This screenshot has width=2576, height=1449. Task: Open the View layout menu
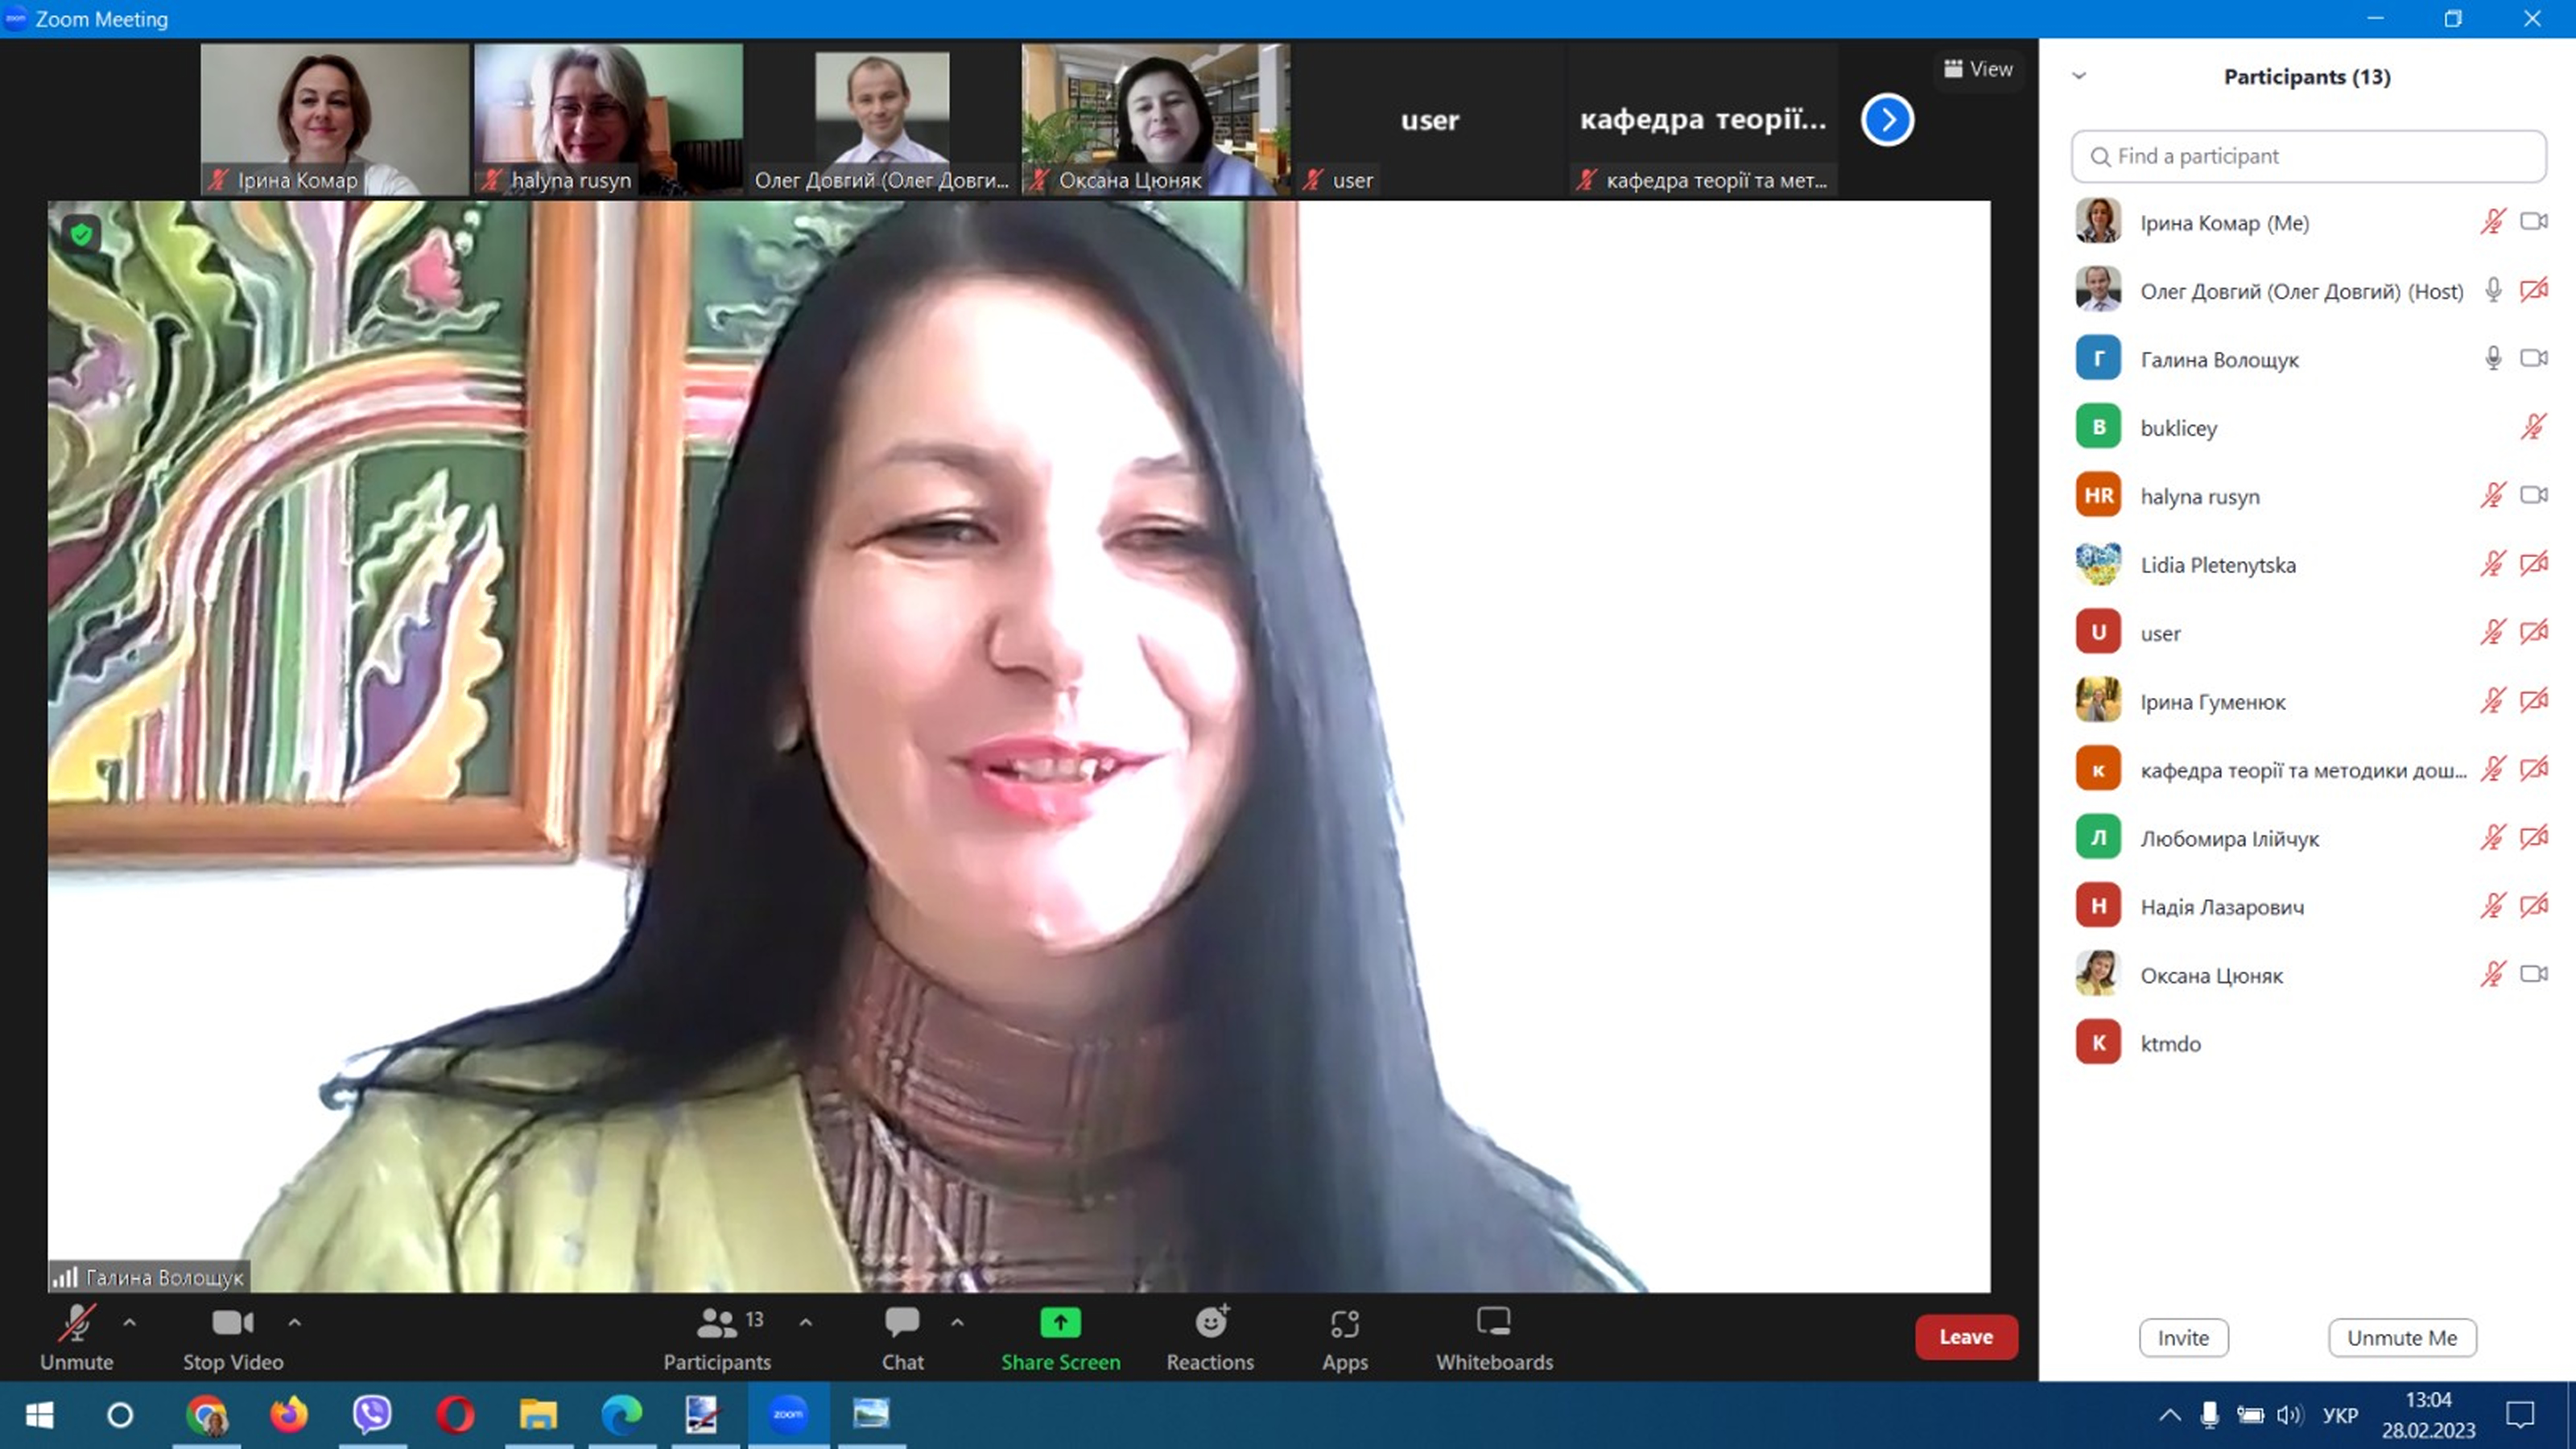(1977, 69)
